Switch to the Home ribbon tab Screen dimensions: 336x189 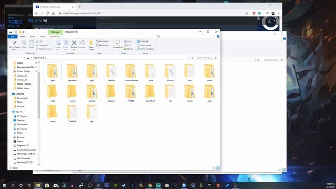pos(23,37)
